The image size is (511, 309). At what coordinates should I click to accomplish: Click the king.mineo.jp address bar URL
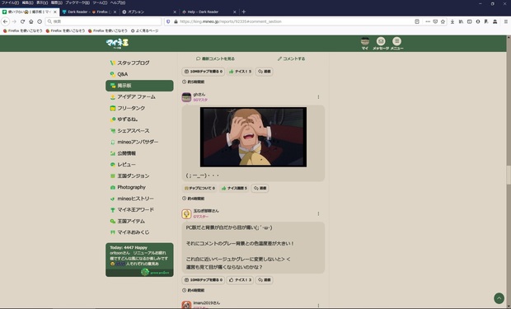[231, 21]
